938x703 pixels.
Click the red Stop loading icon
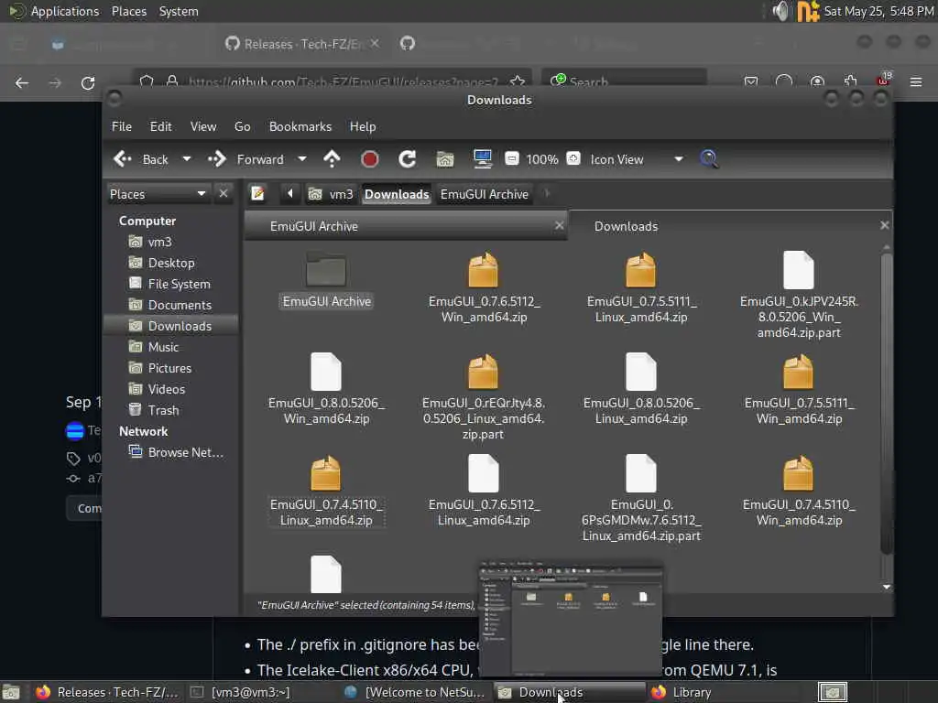[x=370, y=159]
